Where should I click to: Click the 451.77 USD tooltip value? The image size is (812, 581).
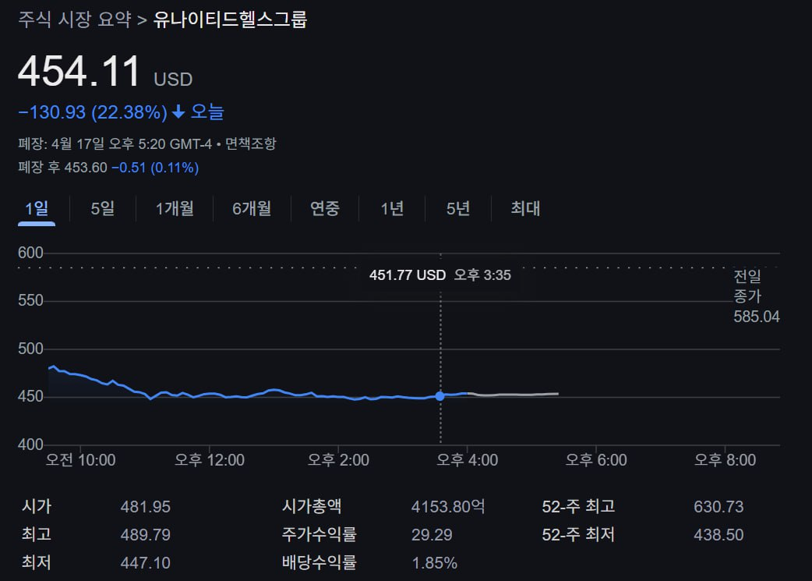[x=408, y=275]
